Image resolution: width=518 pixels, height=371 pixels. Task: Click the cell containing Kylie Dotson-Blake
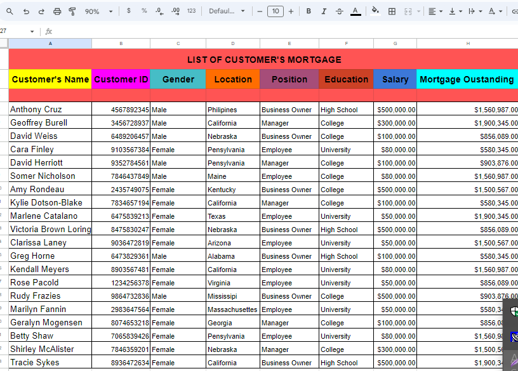pos(50,203)
